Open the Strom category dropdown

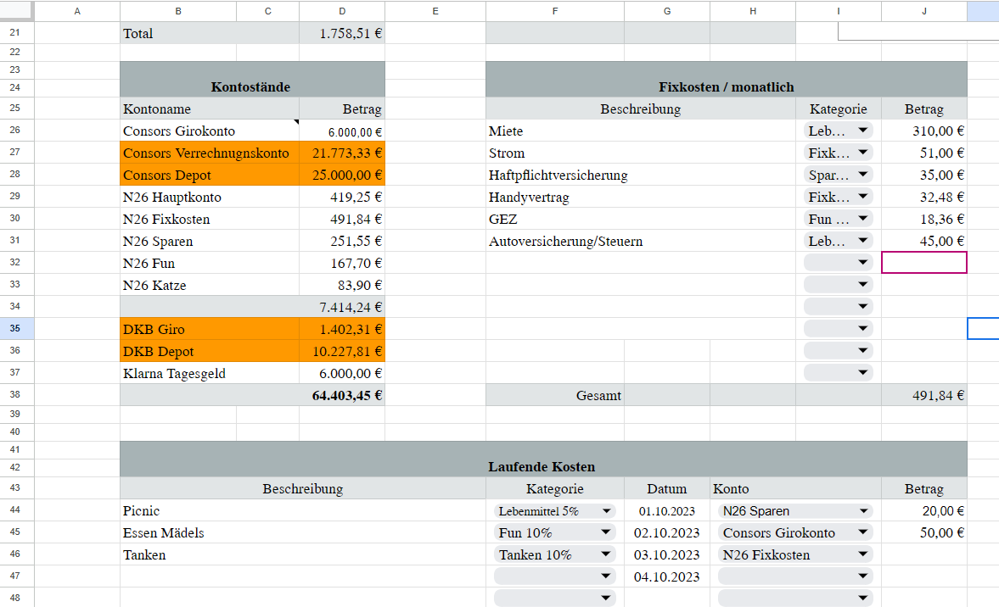tap(838, 153)
